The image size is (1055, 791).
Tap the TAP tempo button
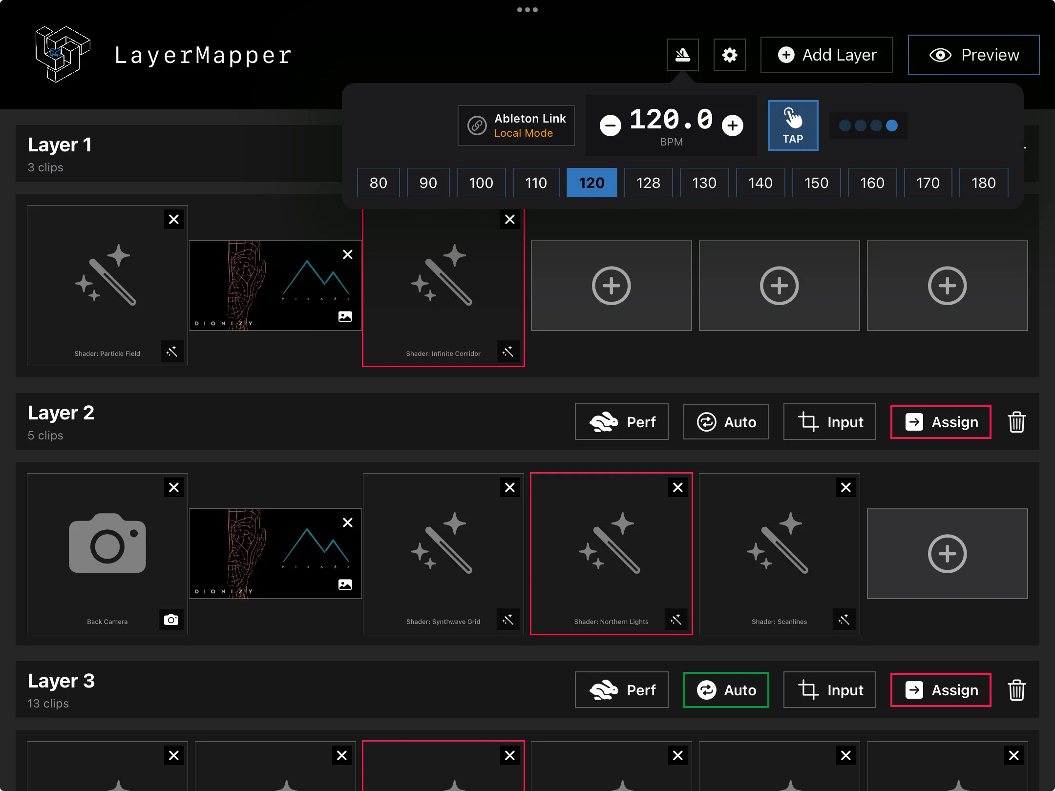point(793,125)
